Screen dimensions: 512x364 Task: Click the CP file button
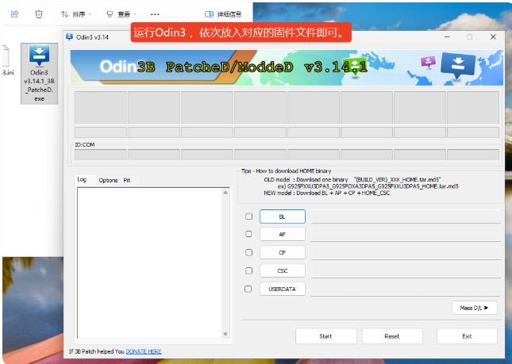coord(283,252)
